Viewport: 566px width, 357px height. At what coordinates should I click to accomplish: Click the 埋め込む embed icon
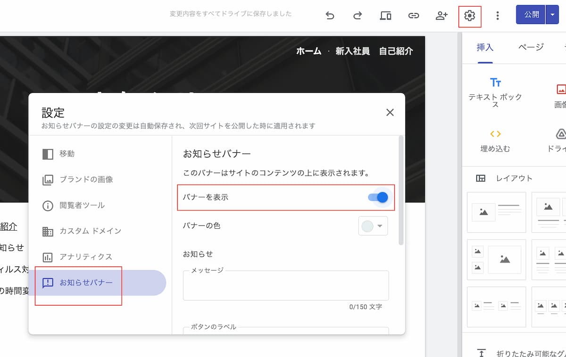495,140
